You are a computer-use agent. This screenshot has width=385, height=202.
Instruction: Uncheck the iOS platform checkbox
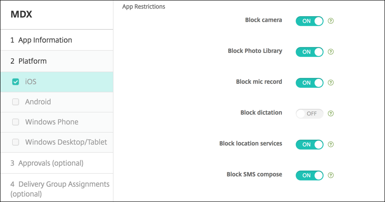click(16, 82)
